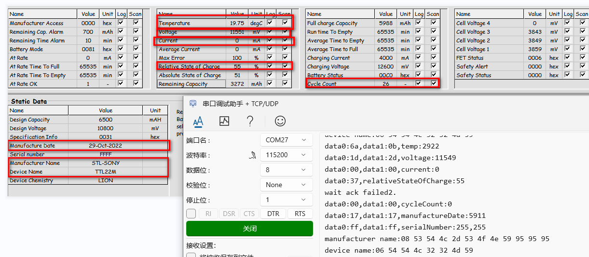The image size is (589, 257).
Task: Select the Voltage value 11551
Action: (237, 32)
